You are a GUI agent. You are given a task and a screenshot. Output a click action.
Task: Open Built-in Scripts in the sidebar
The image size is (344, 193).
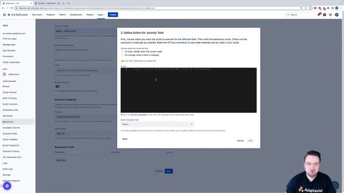coord(10,98)
